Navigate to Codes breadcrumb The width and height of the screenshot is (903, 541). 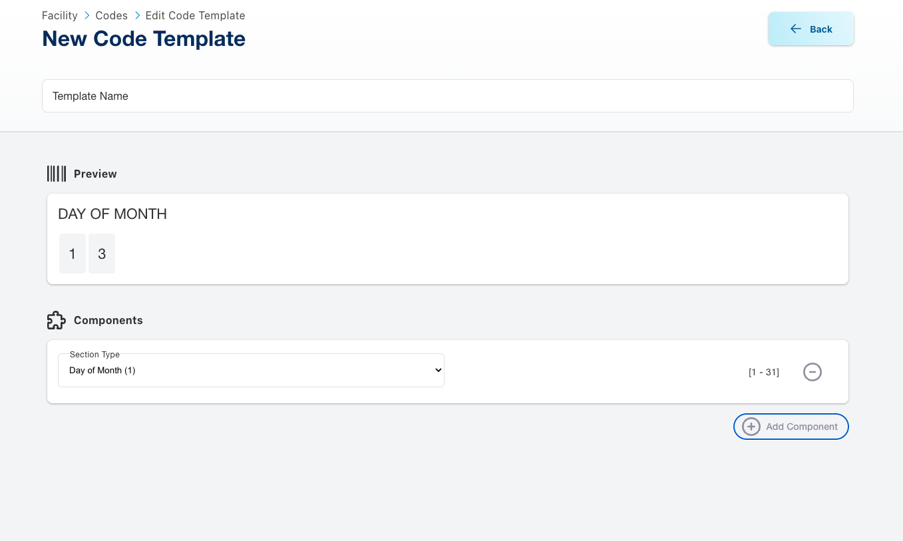[112, 15]
